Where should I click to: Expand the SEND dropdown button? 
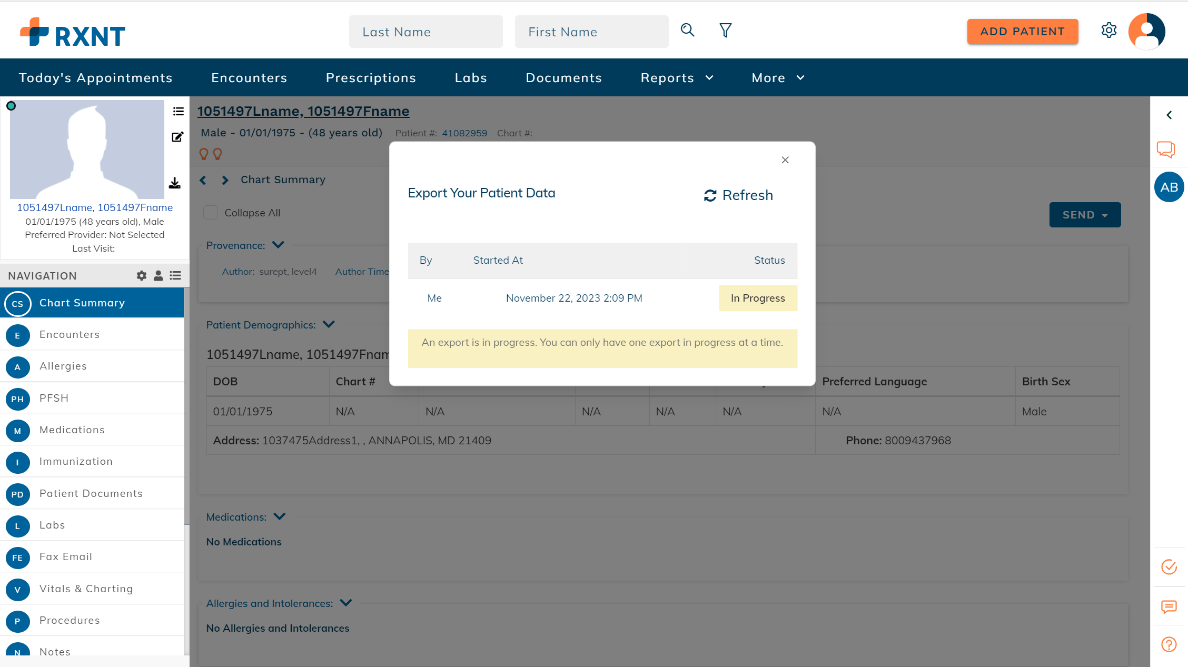pos(1084,215)
